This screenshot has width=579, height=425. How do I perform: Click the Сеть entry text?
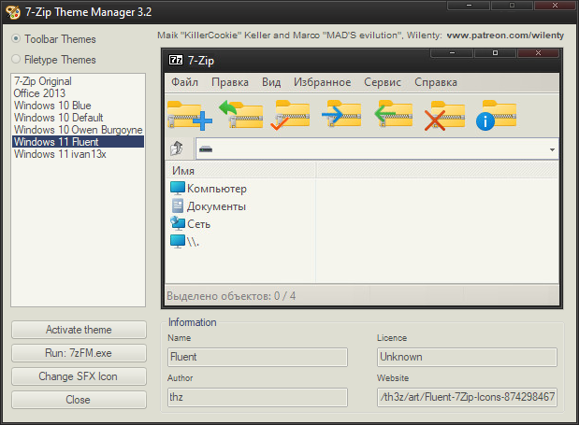point(198,224)
